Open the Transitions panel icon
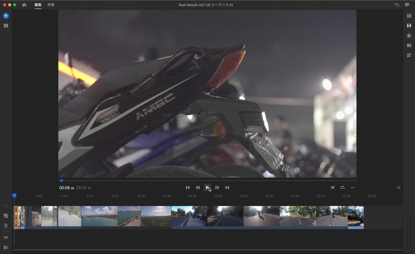The width and height of the screenshot is (415, 254). pyautogui.click(x=409, y=26)
